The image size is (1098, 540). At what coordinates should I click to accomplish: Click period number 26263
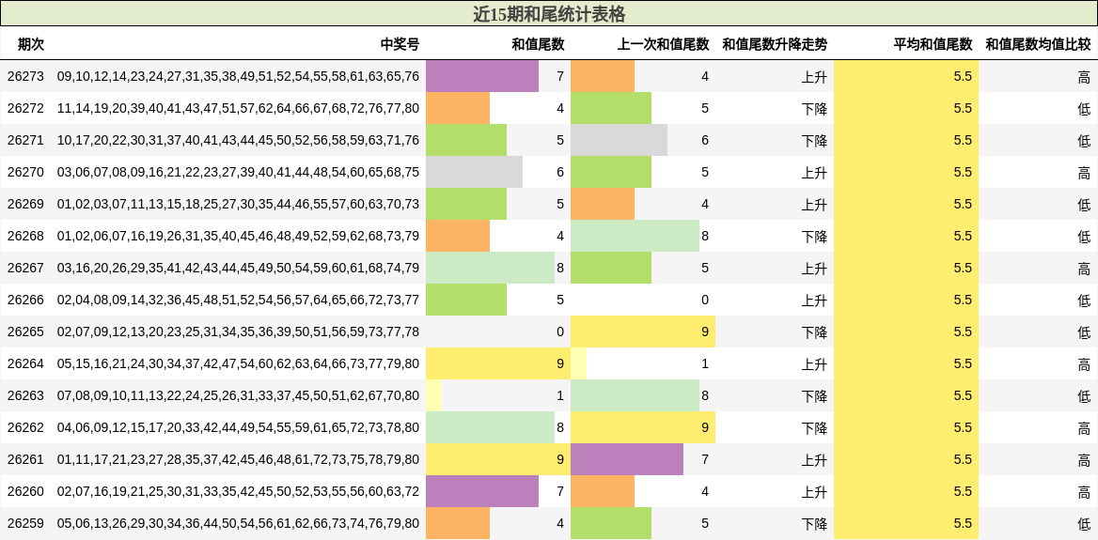[26, 396]
